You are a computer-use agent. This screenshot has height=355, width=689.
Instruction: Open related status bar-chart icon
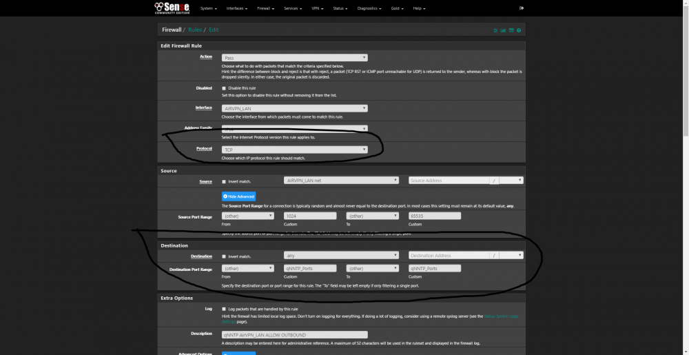point(504,30)
